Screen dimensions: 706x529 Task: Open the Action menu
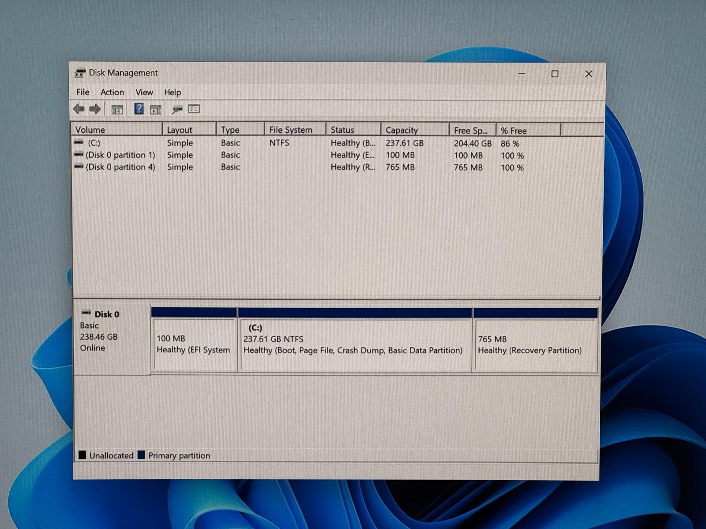tap(112, 92)
